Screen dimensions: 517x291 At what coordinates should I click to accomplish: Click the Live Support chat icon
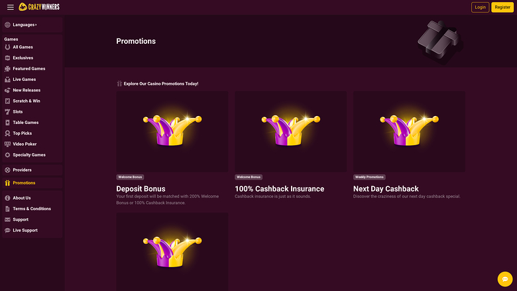click(7, 231)
